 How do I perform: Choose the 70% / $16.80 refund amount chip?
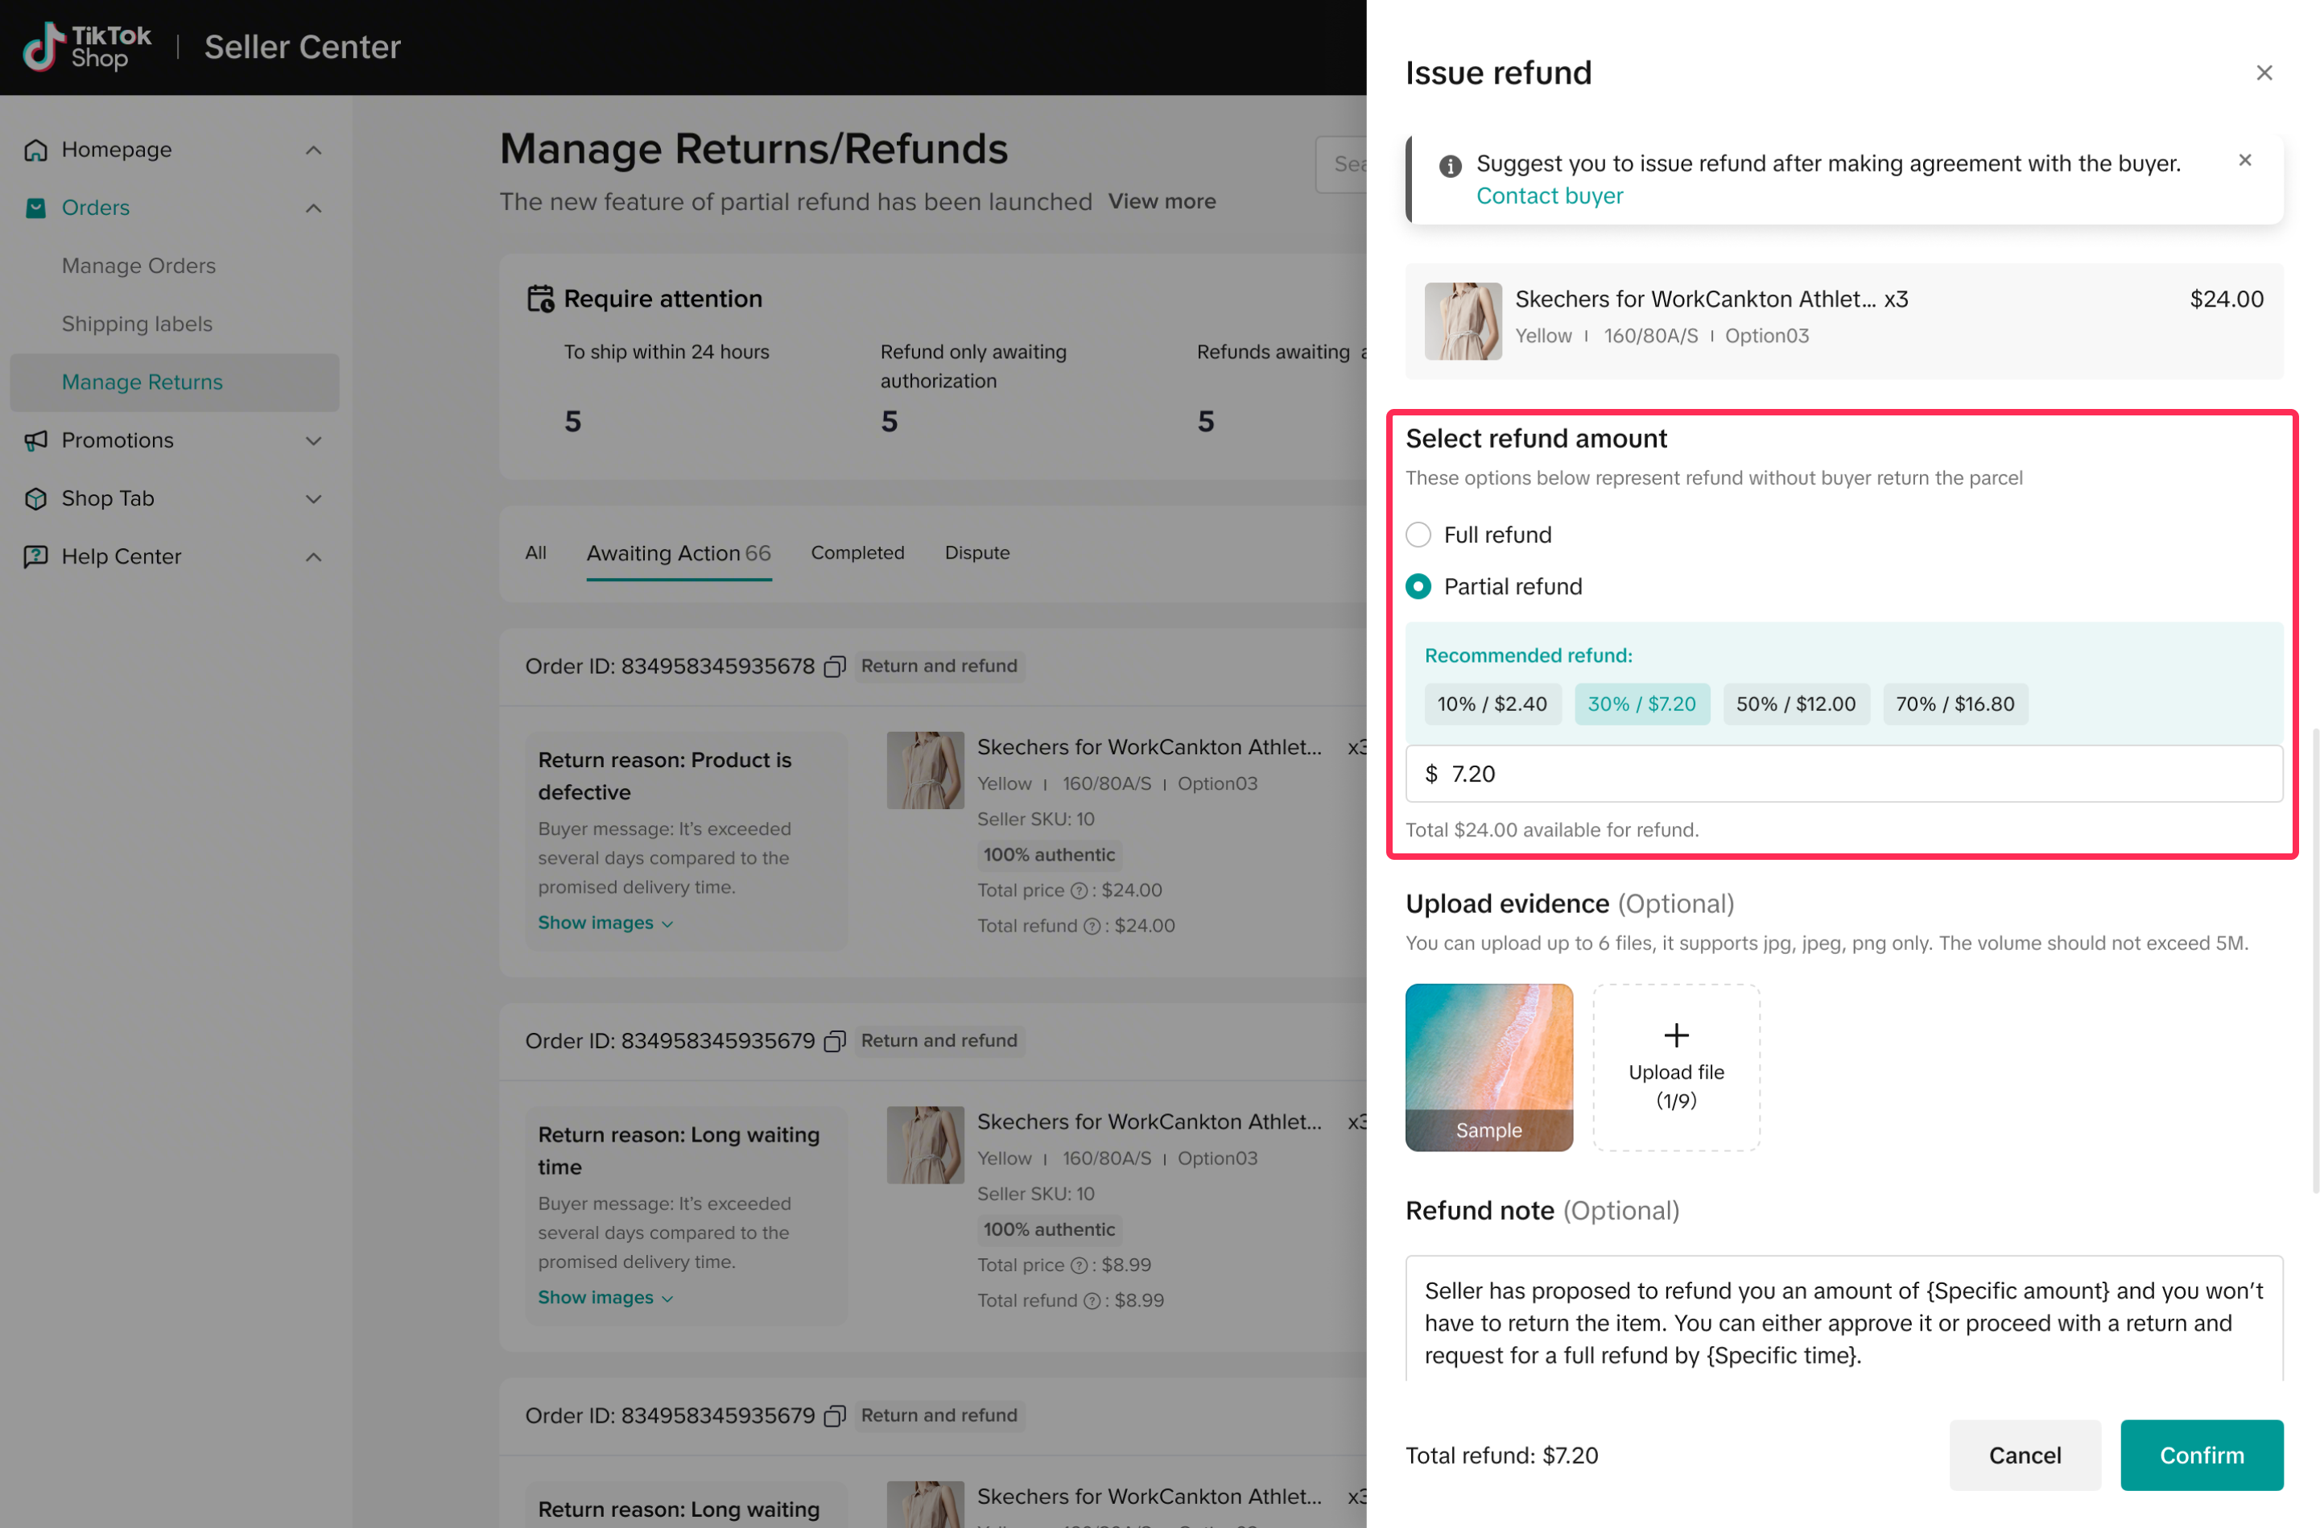pyautogui.click(x=1955, y=704)
